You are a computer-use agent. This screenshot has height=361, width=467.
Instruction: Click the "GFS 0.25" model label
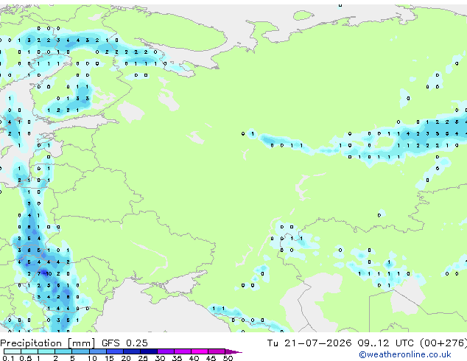click(x=124, y=343)
